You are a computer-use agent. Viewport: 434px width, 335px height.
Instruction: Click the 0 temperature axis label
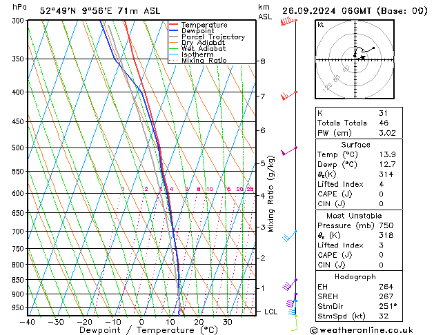[x=141, y=322]
